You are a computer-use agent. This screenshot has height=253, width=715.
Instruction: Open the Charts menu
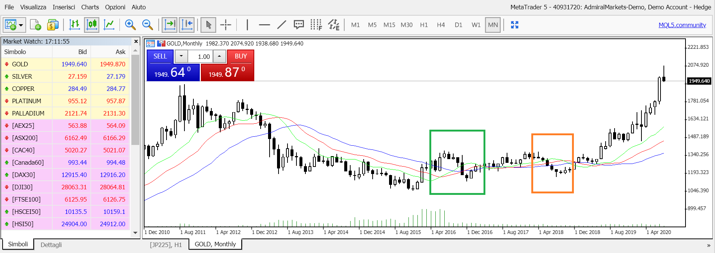click(90, 7)
